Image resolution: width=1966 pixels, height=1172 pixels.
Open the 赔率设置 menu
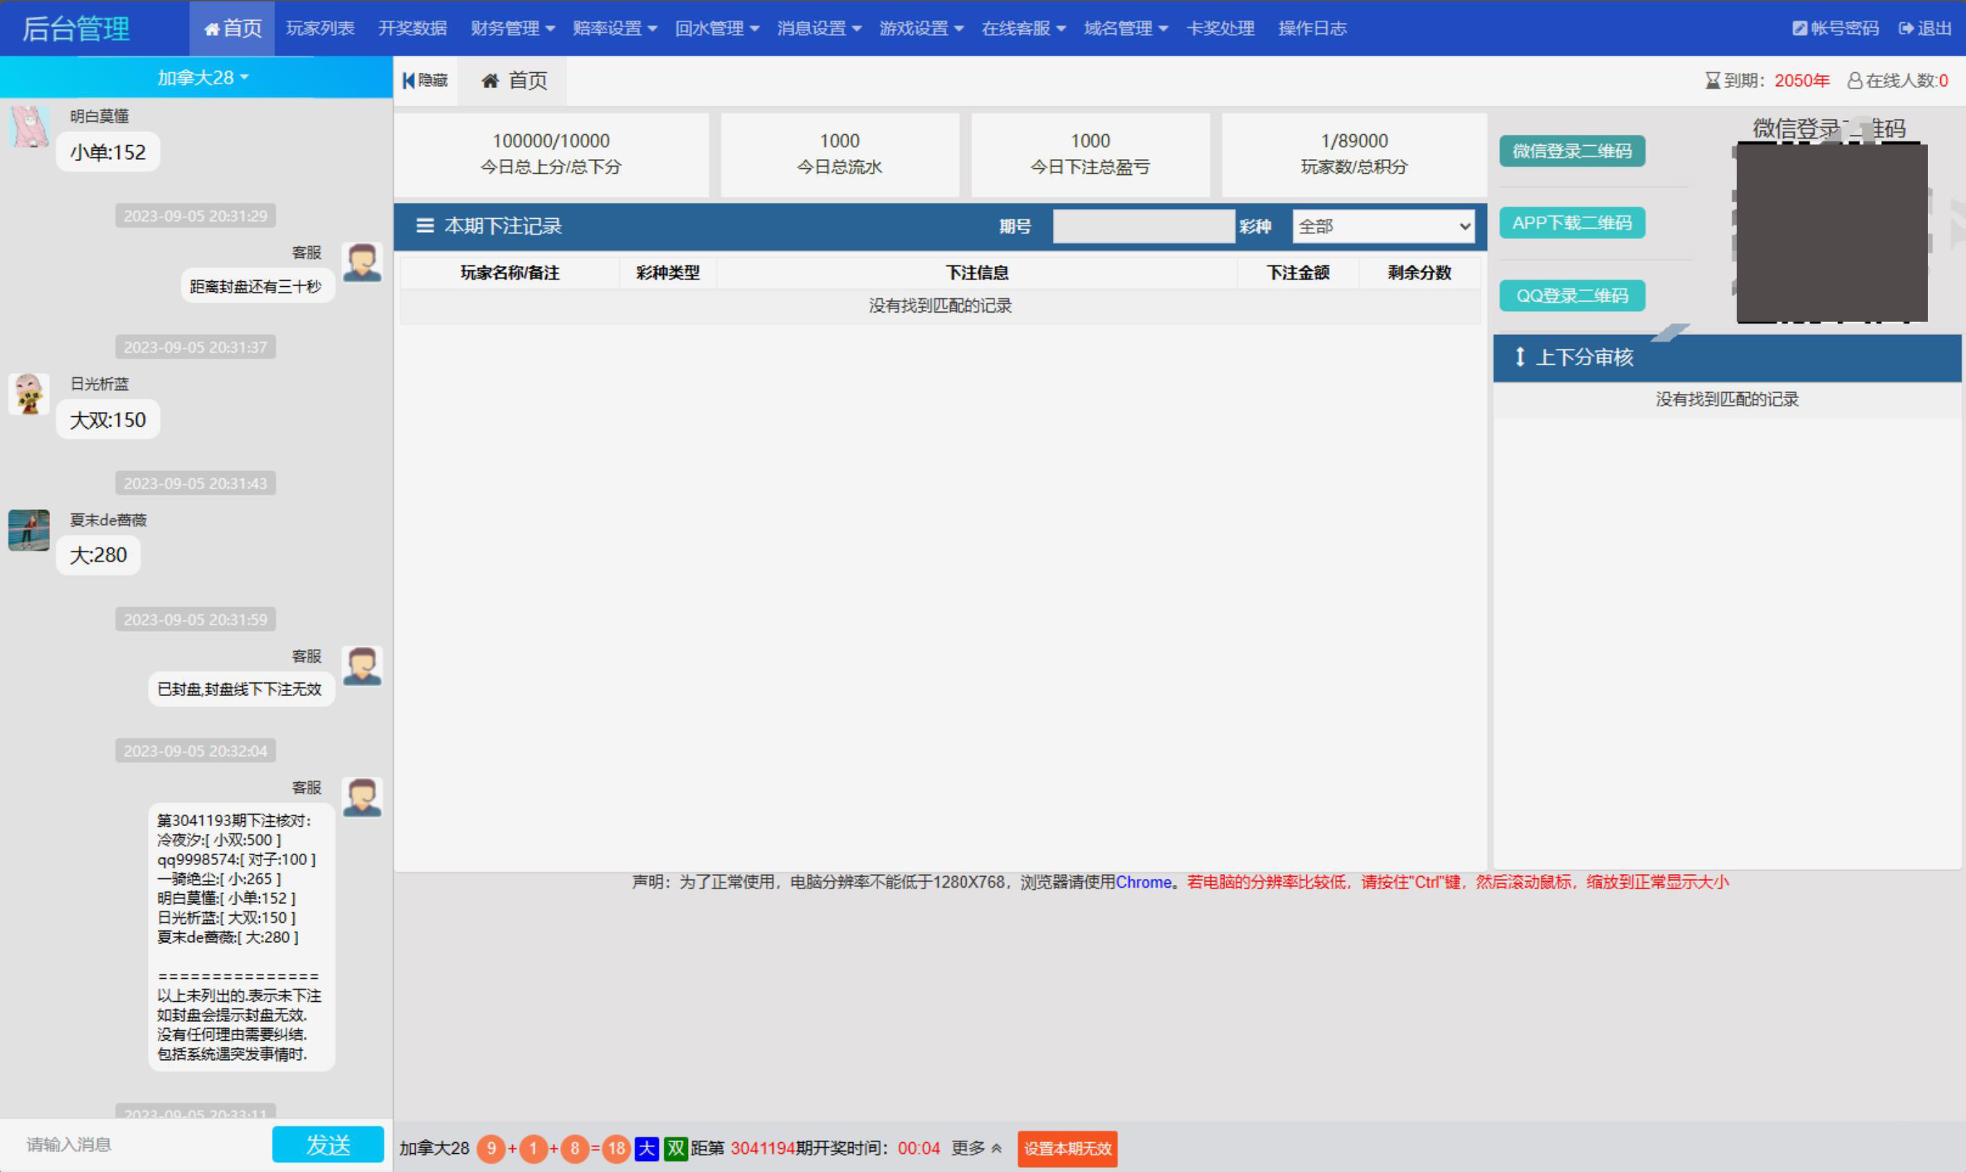(x=614, y=28)
